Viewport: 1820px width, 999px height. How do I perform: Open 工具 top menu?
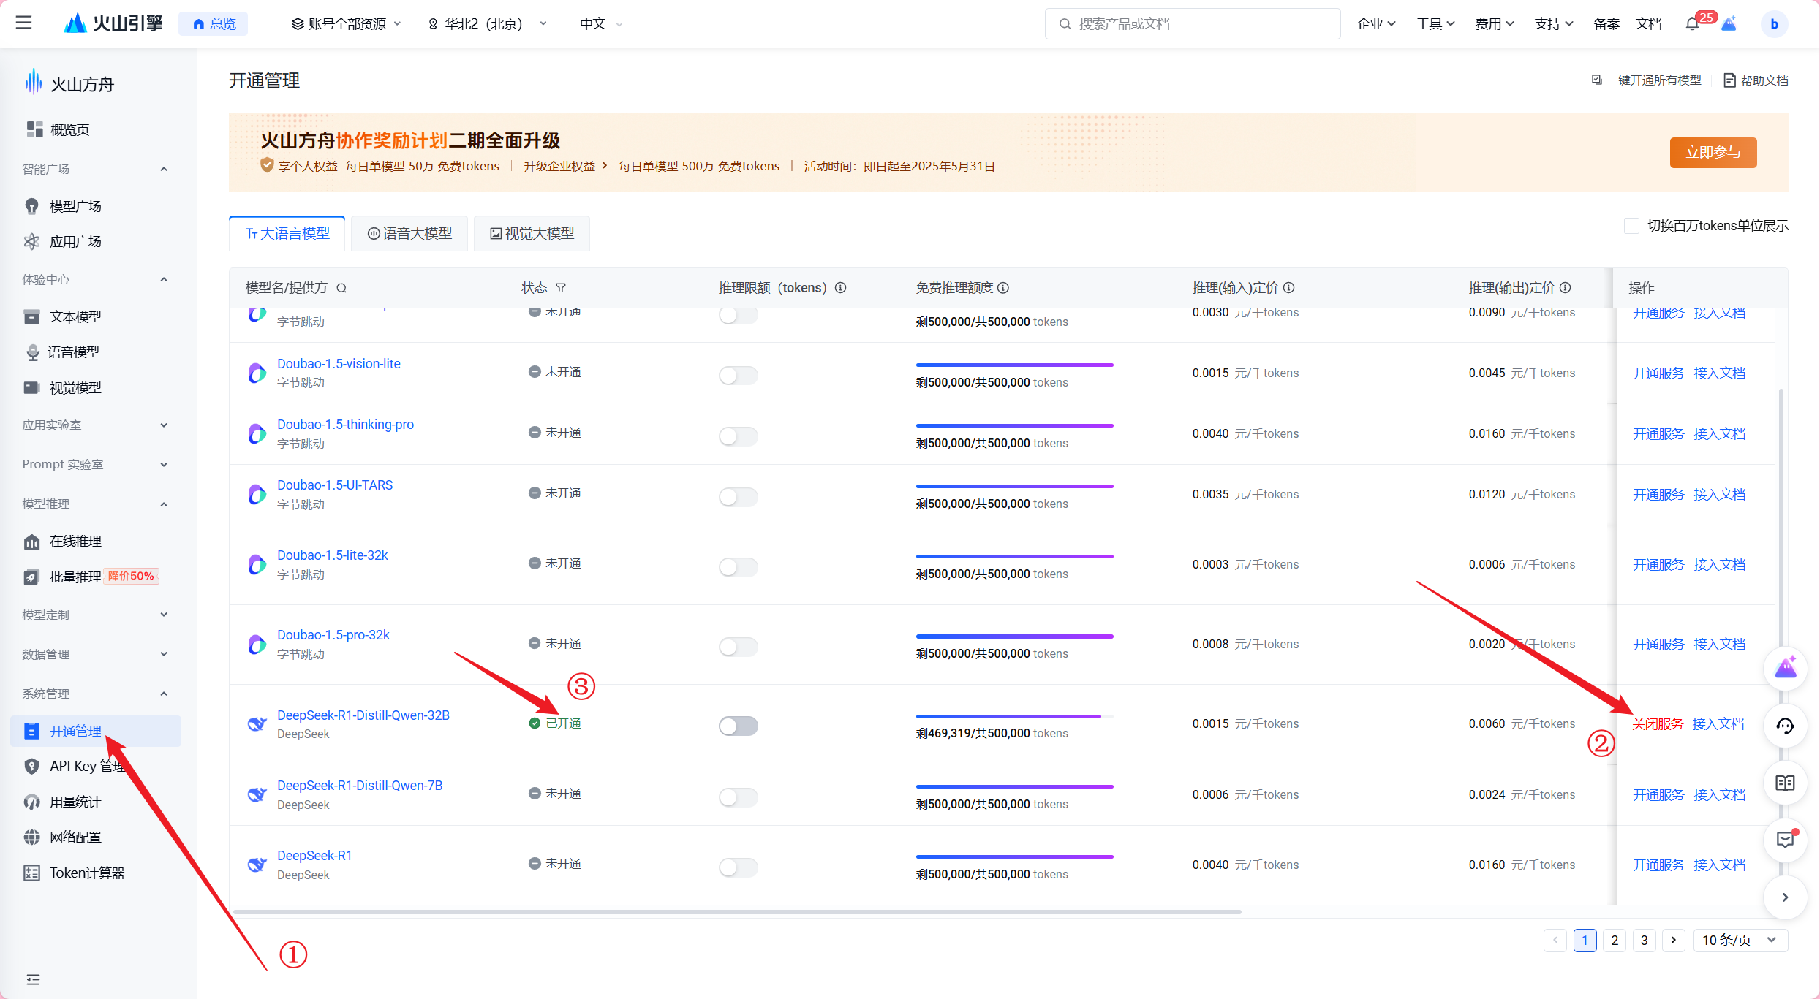1435,23
